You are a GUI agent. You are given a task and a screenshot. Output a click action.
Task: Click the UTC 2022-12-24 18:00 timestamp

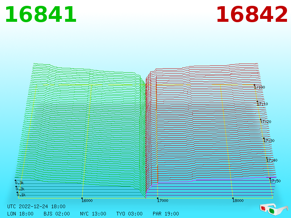(x=36, y=206)
